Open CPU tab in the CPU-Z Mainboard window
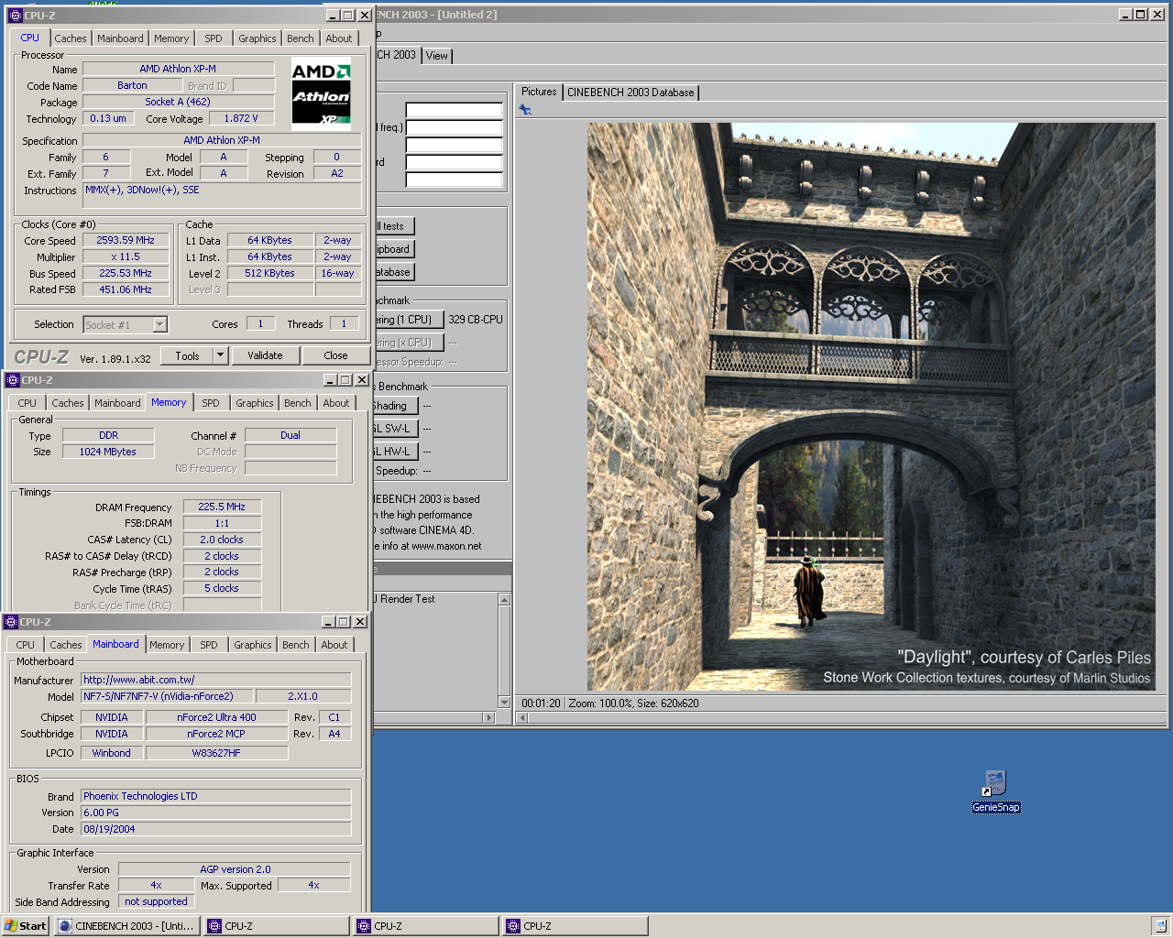The image size is (1173, 938). tap(26, 645)
